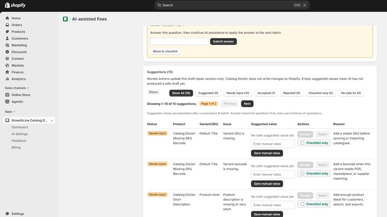
Task: Open Billing page
Action: [16, 148]
